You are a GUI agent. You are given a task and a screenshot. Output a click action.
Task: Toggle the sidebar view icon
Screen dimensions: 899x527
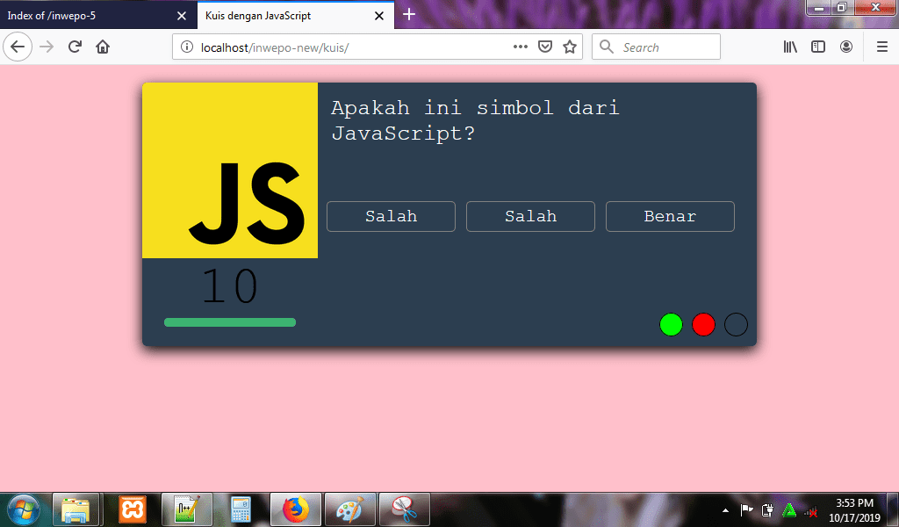[x=818, y=47]
